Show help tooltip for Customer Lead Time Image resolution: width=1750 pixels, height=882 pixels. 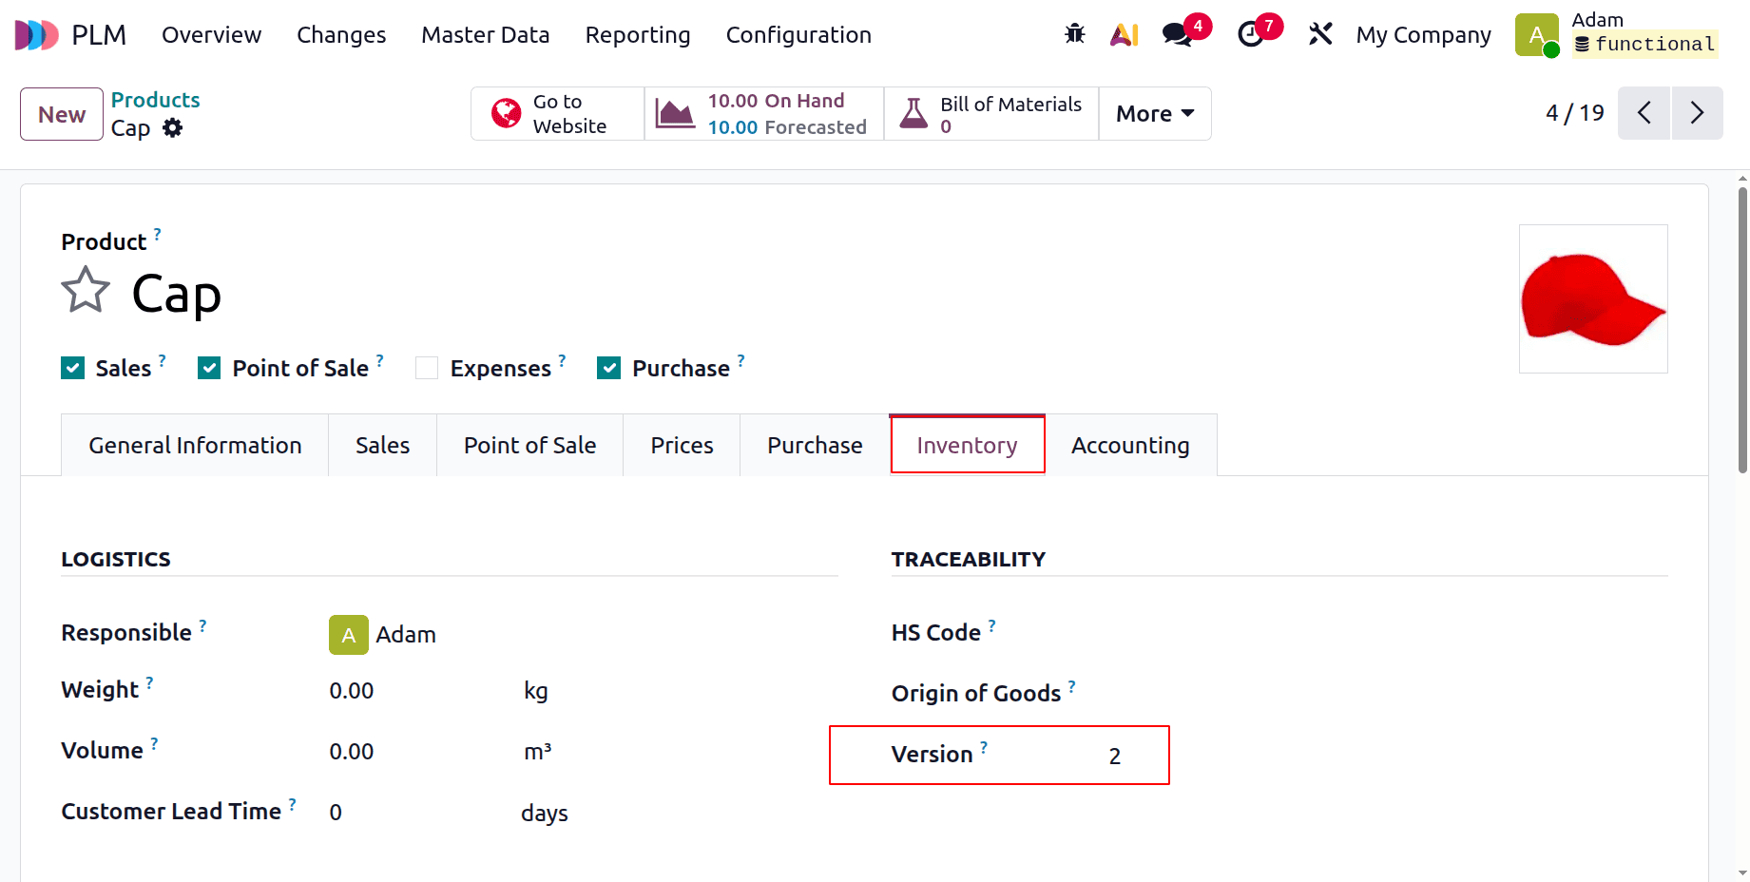(x=292, y=804)
